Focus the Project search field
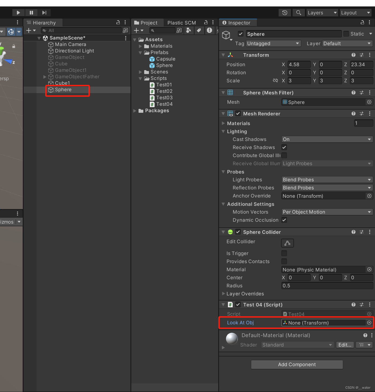 [x=162, y=31]
